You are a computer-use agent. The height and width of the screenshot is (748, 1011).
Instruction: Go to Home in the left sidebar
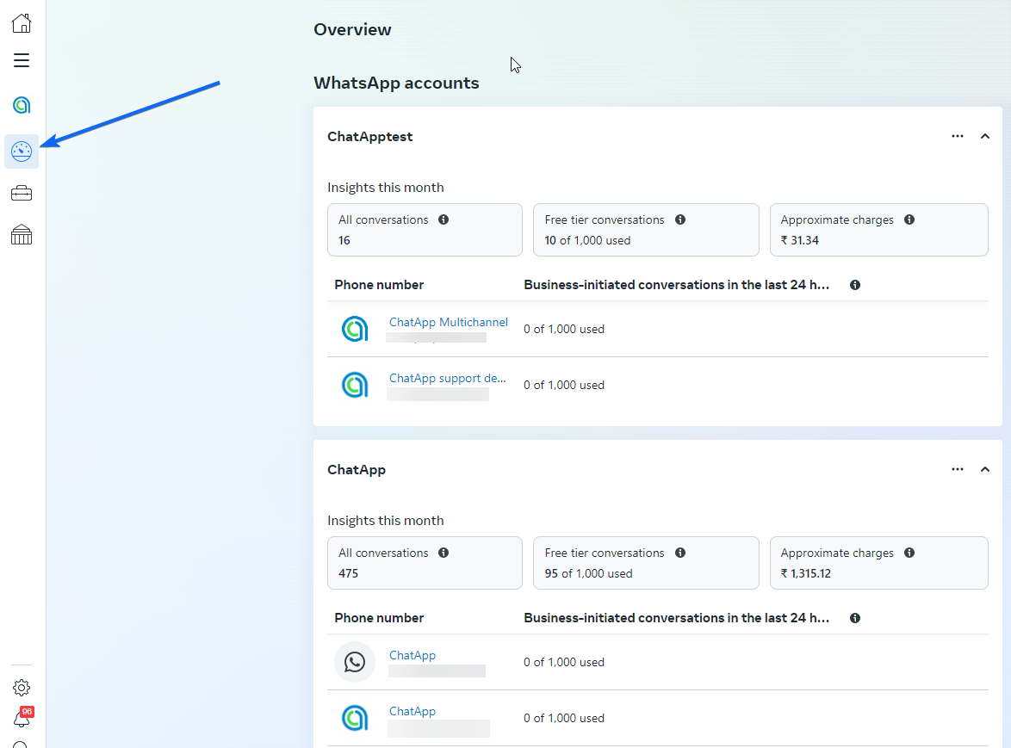[x=22, y=23]
